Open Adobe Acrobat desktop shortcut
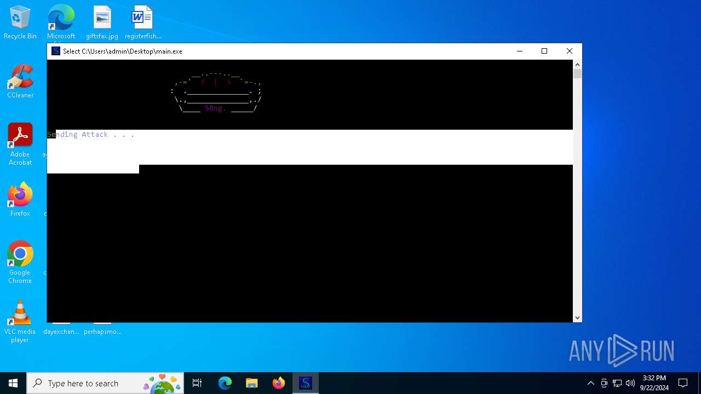The width and height of the screenshot is (701, 394). click(x=20, y=144)
